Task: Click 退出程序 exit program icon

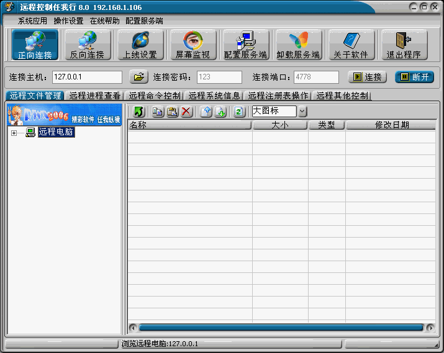Action: pyautogui.click(x=404, y=45)
